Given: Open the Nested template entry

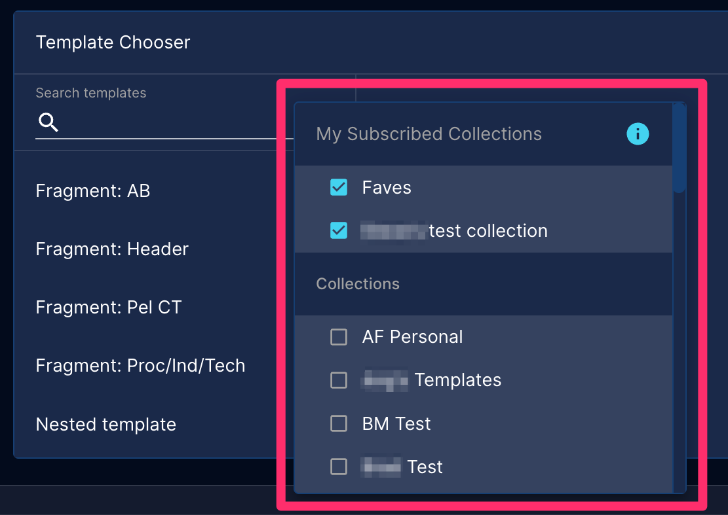Looking at the screenshot, I should (106, 425).
